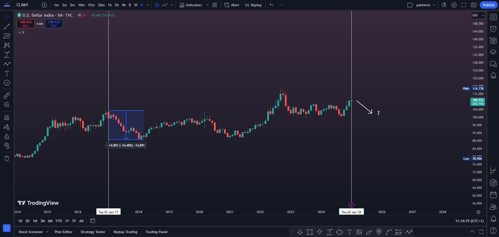This screenshot has height=237, width=499.
Task: Open the economic calendar panel
Action: point(493,195)
